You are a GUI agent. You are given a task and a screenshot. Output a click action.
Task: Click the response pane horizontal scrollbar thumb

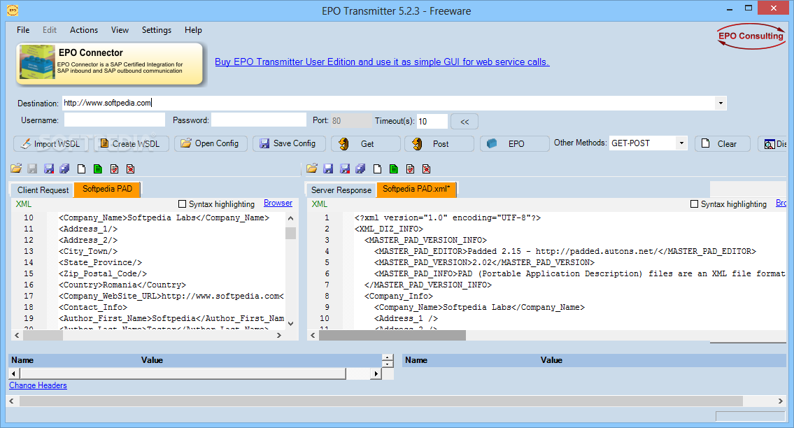click(x=392, y=335)
